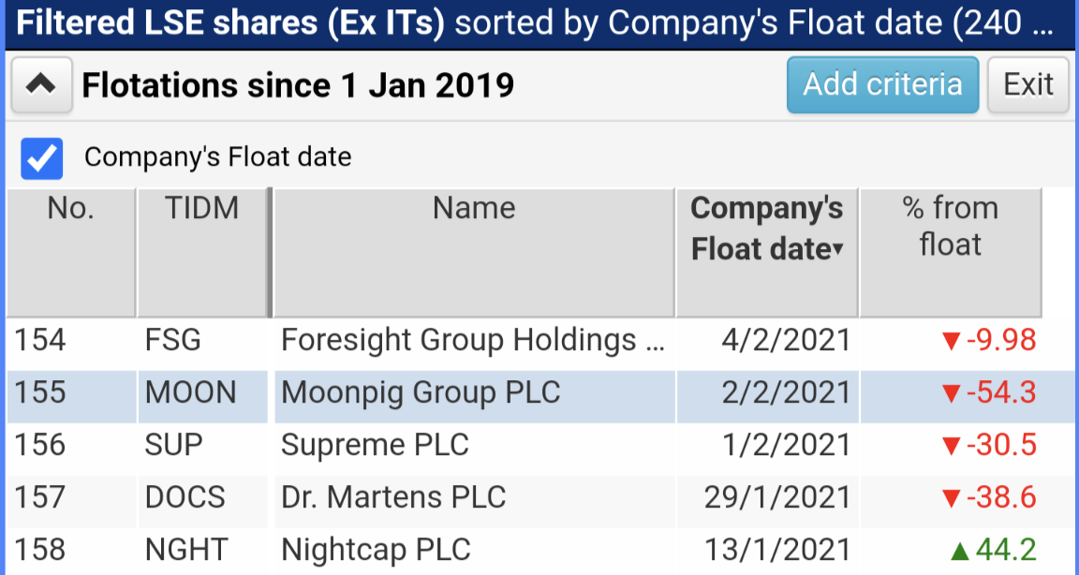Click the Add criteria button

[882, 84]
